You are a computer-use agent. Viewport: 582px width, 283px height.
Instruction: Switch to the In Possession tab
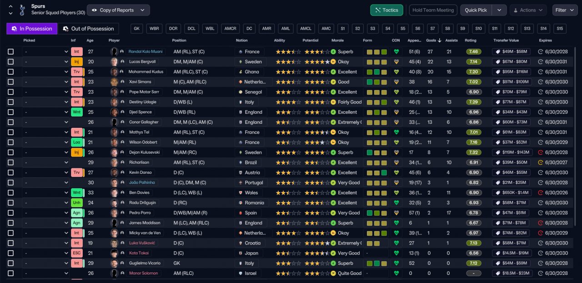32,29
